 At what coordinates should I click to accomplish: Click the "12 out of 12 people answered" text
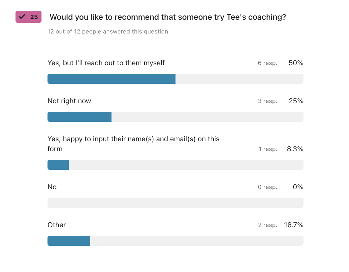point(108,31)
